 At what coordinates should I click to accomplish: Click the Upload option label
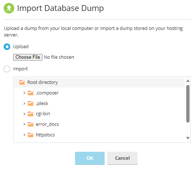point(21,47)
